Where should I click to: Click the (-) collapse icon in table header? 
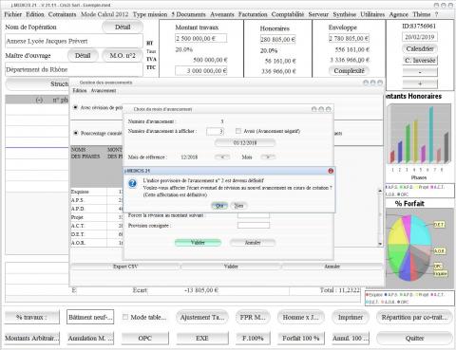39,100
